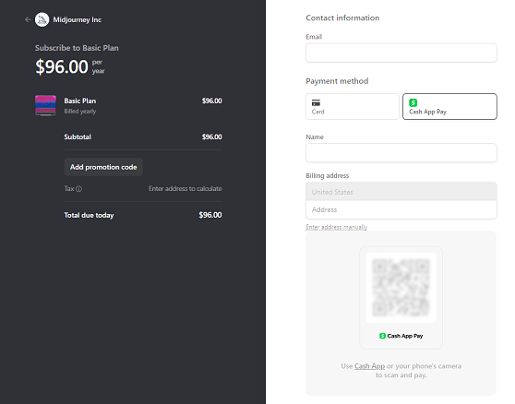The image size is (515, 404).
Task: Click the Payment method heading
Action: (337, 81)
